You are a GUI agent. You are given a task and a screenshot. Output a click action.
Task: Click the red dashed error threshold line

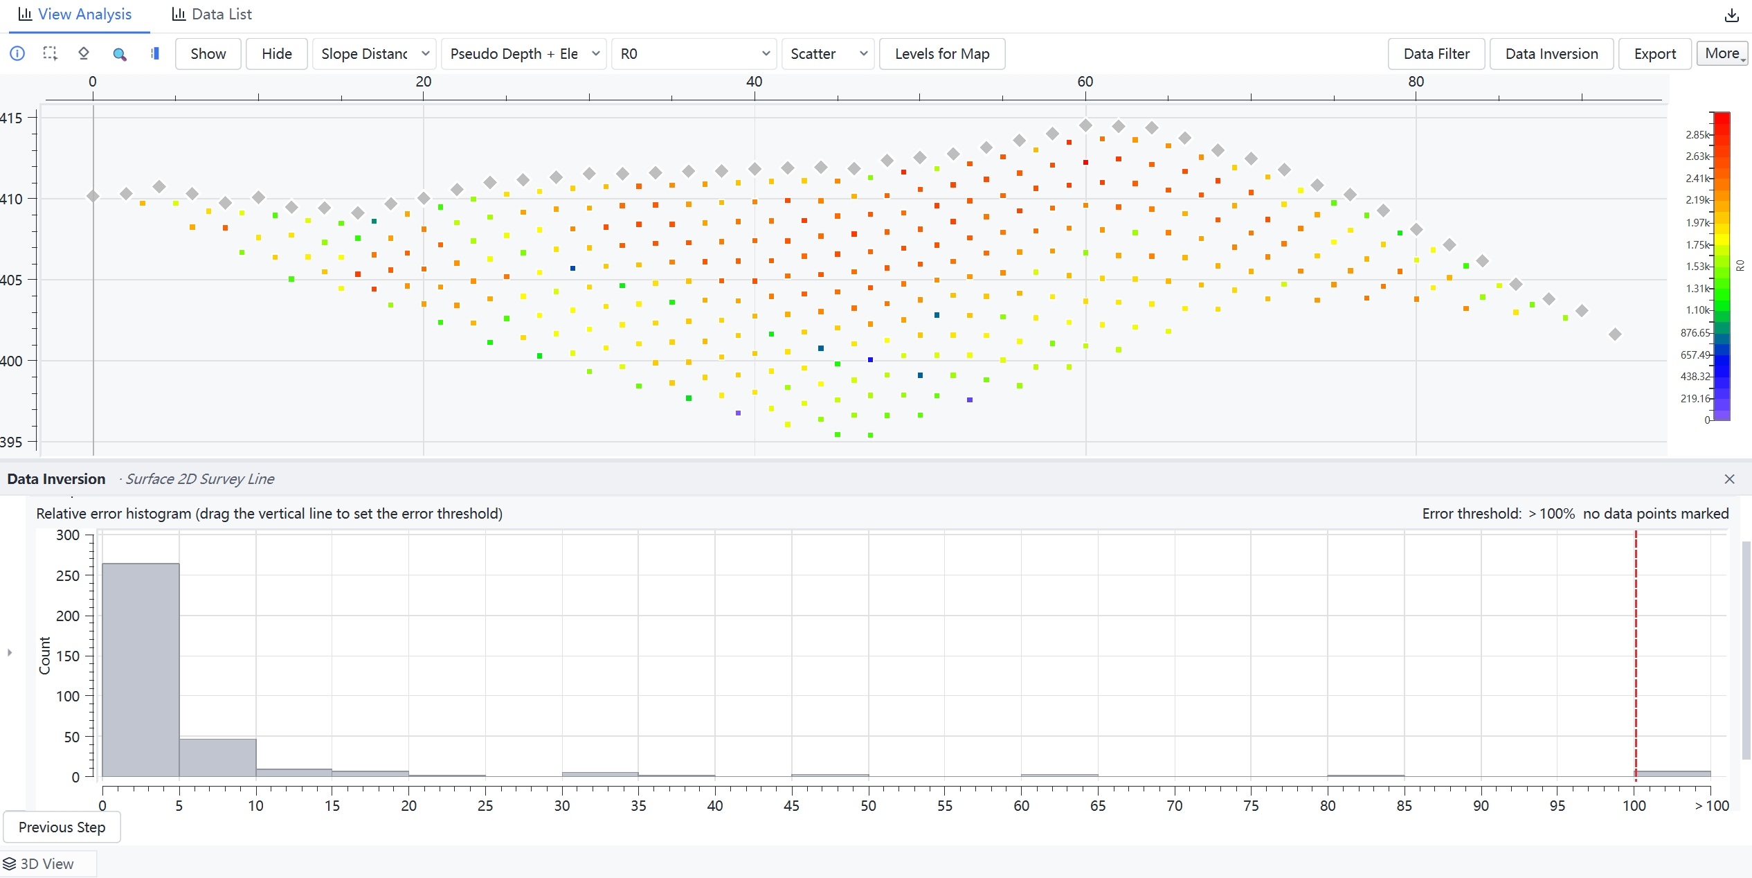point(1636,654)
